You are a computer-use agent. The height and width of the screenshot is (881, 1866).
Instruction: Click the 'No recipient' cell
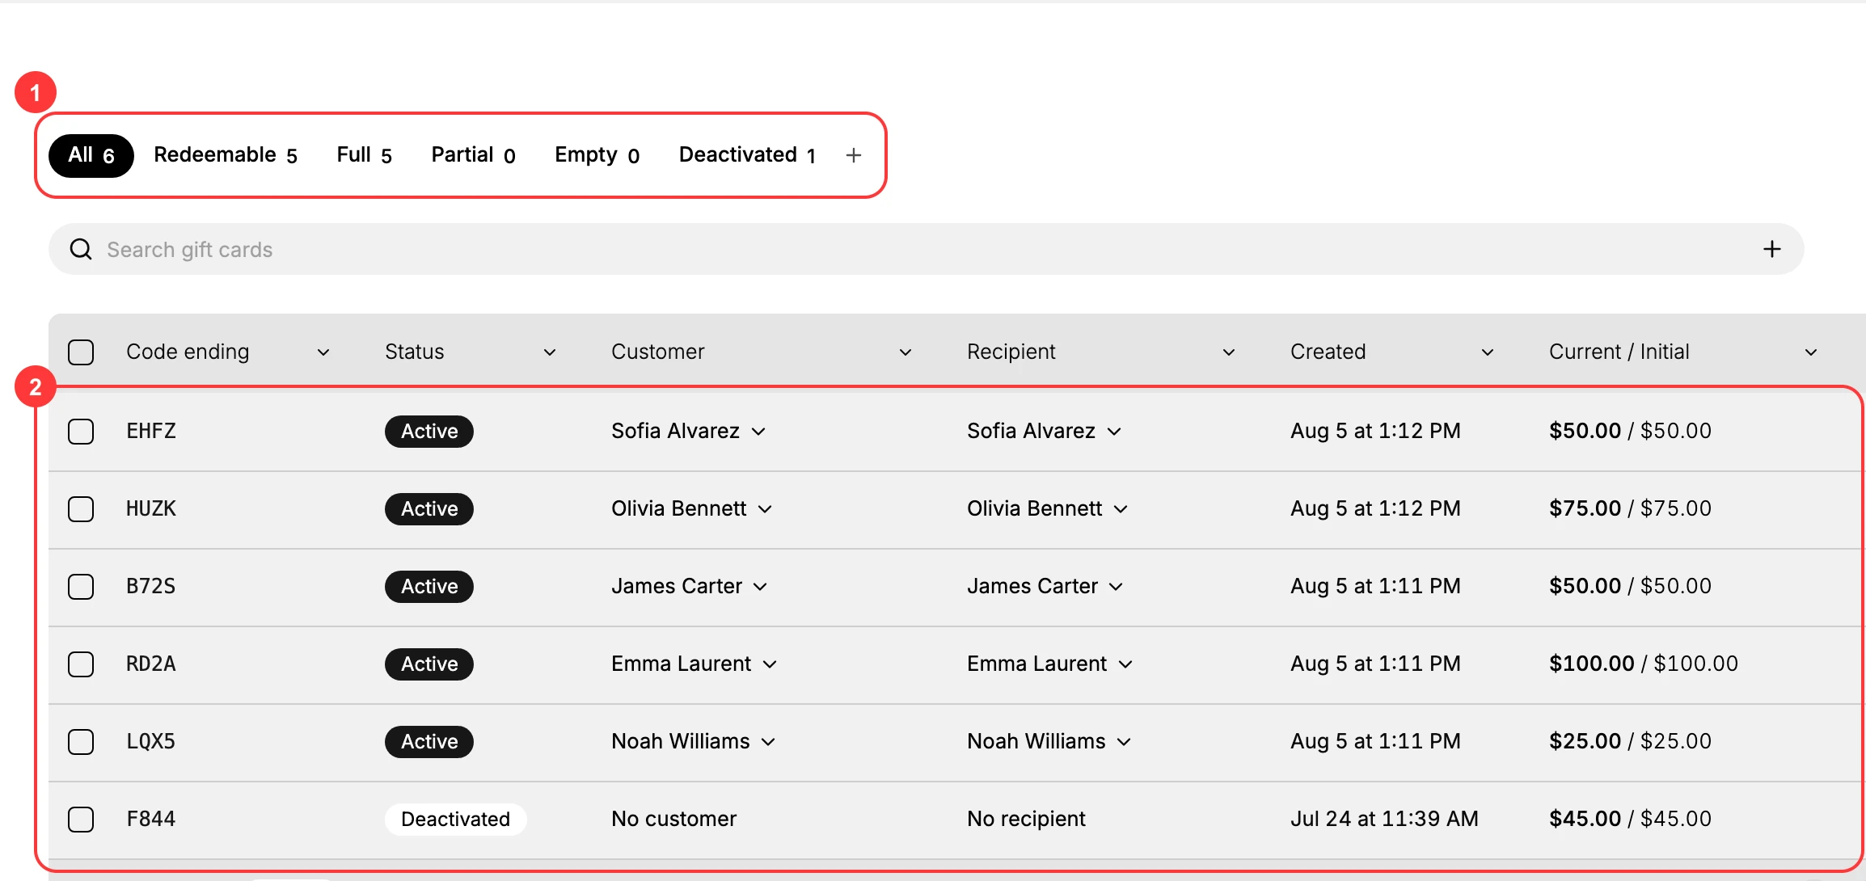pos(1026,819)
